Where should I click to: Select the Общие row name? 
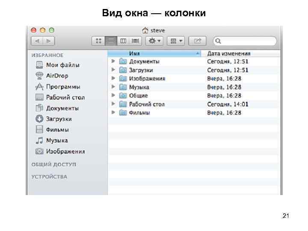click(x=138, y=96)
